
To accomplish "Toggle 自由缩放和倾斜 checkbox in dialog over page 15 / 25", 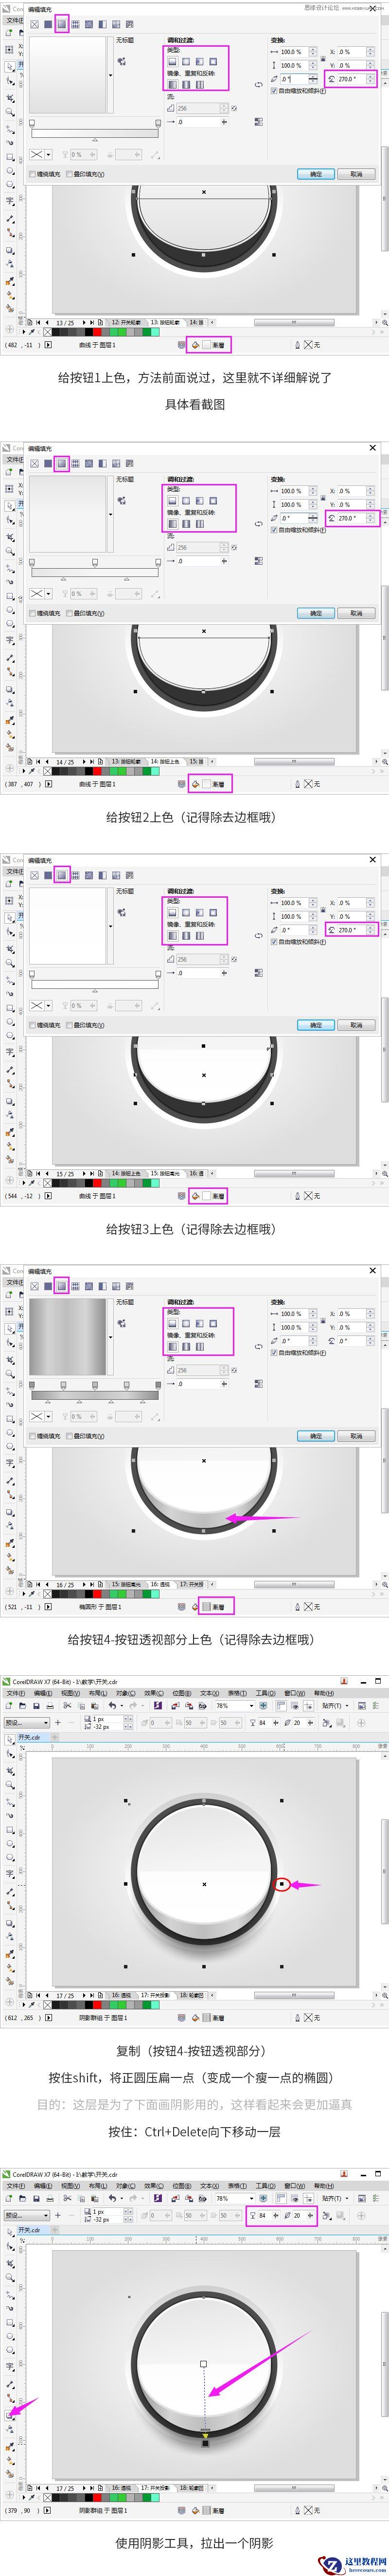I will pyautogui.click(x=274, y=941).
